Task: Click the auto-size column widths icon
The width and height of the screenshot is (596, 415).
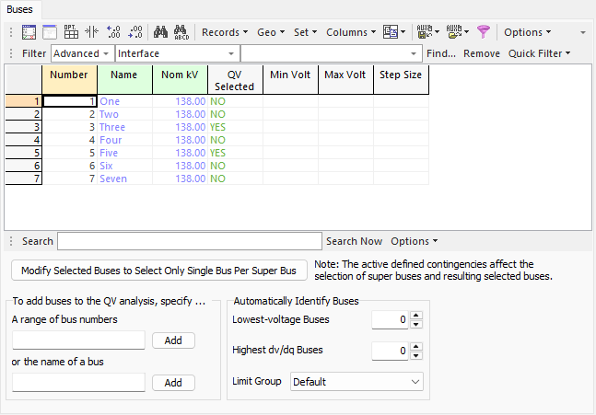Action: coord(93,32)
